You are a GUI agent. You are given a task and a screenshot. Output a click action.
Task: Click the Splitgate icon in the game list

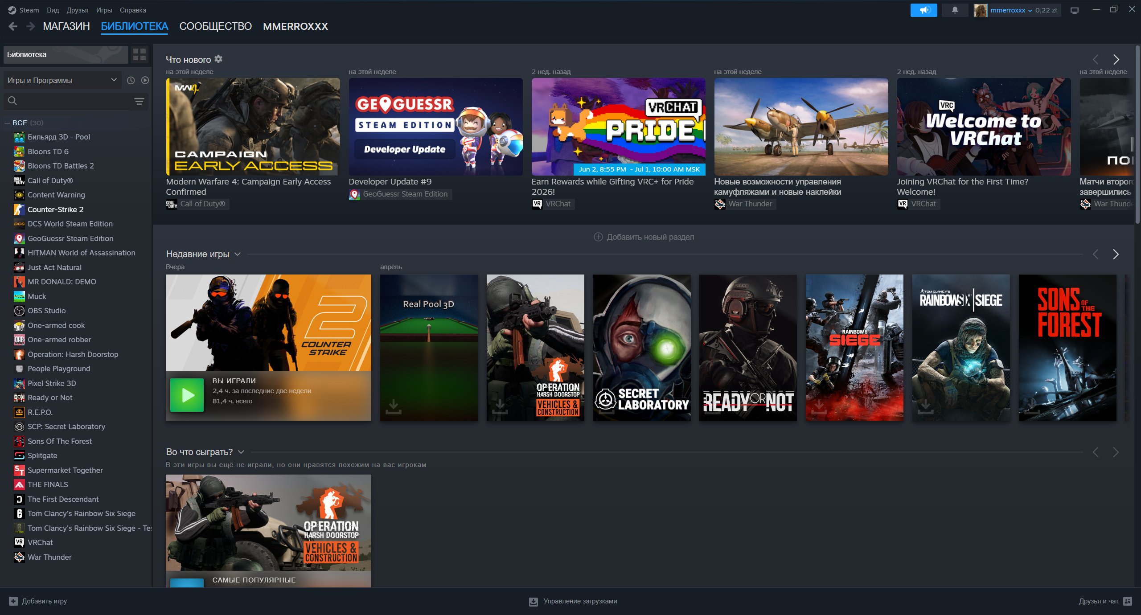(19, 455)
